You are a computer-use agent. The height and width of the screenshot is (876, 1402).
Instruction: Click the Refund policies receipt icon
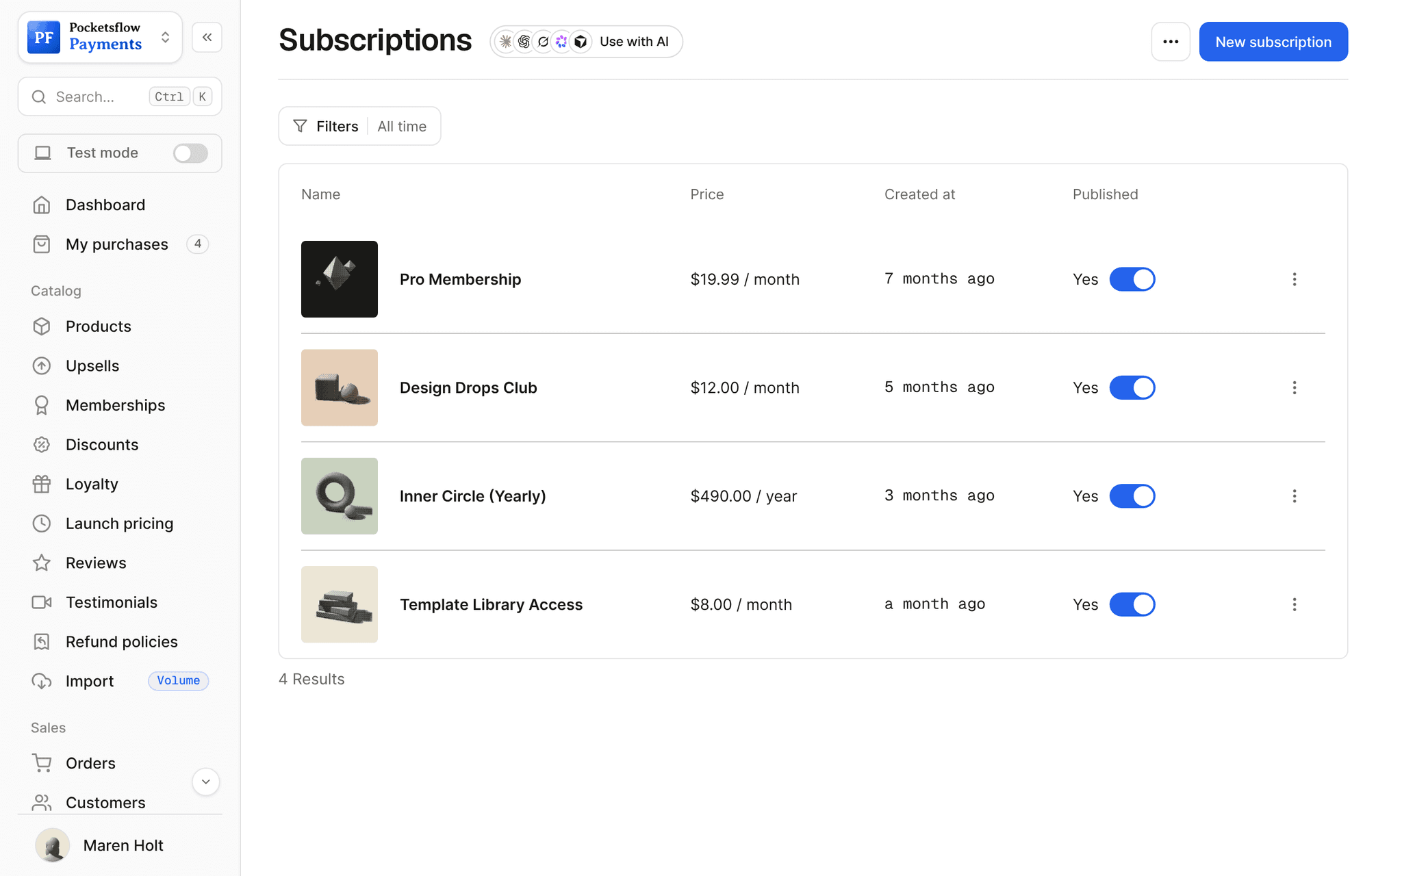(42, 642)
